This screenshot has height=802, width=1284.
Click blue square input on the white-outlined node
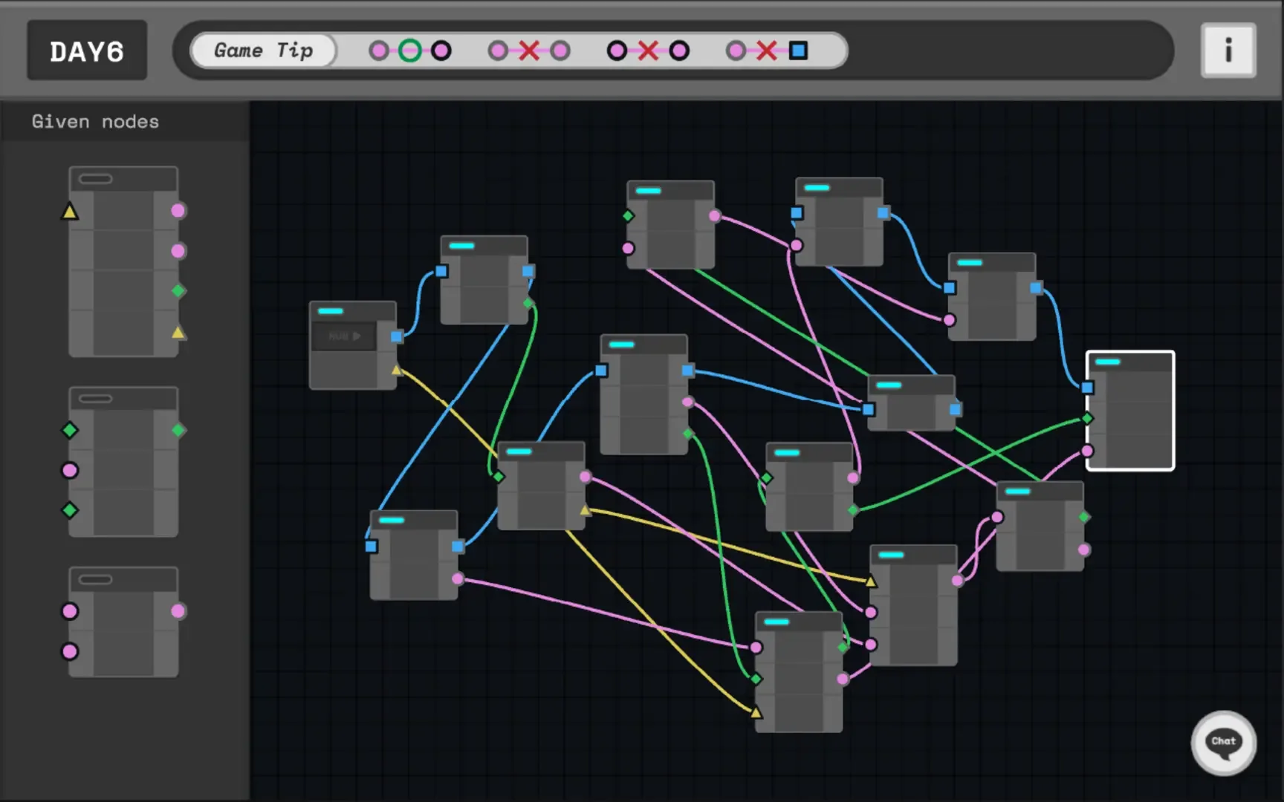click(1087, 388)
